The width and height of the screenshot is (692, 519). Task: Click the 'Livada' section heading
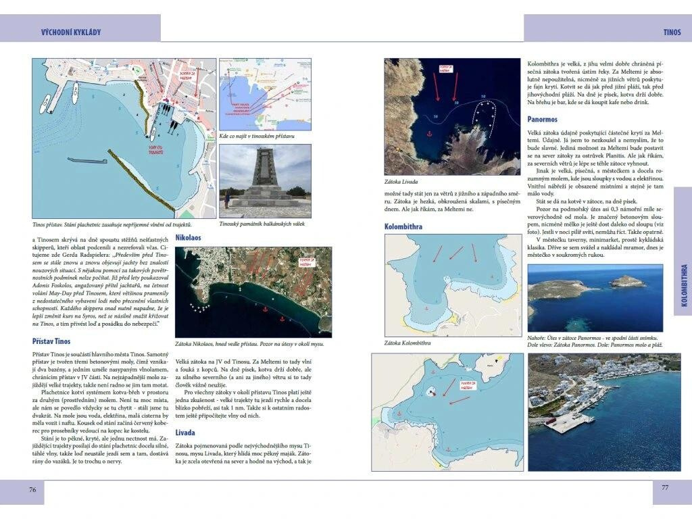(x=185, y=432)
